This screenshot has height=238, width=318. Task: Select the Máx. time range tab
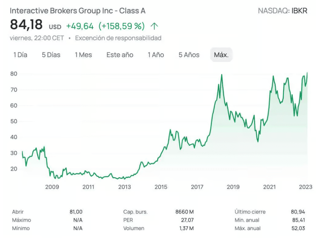tap(221, 55)
